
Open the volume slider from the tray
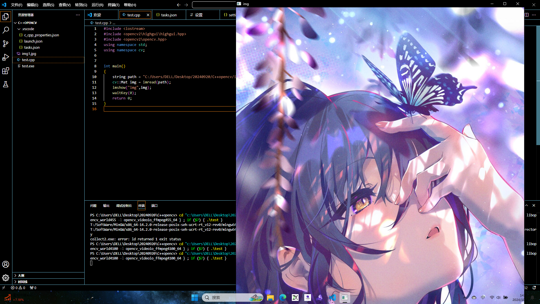pos(499,297)
